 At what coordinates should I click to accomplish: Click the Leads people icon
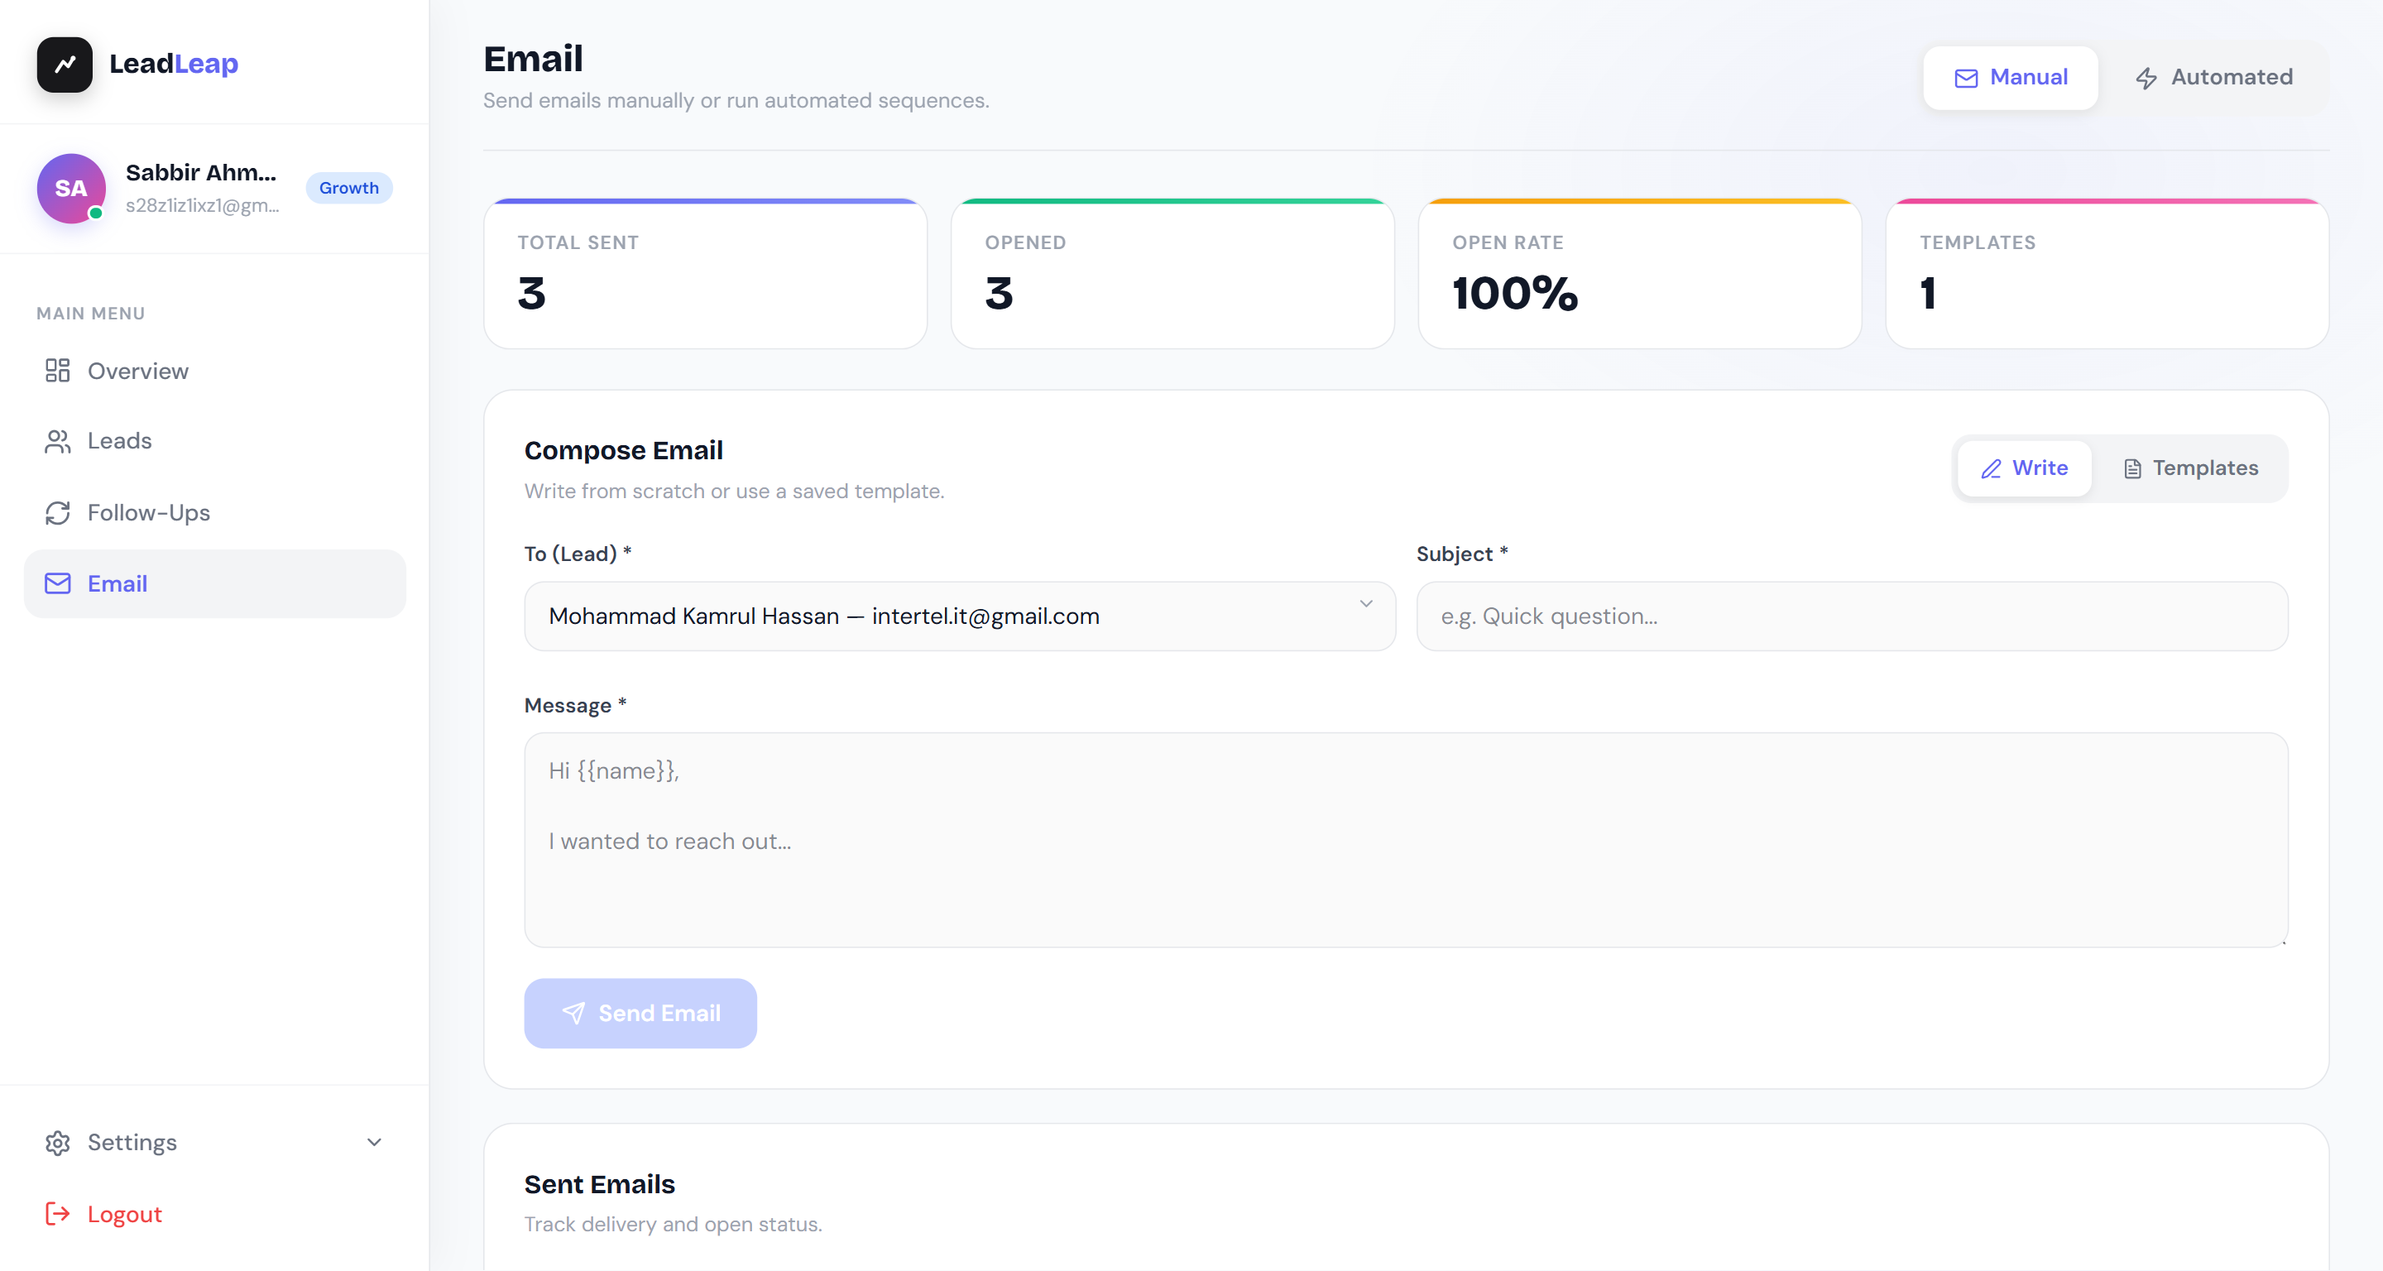point(57,441)
